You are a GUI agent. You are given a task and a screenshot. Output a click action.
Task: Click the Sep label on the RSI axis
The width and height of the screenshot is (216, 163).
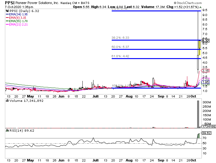point(161,160)
